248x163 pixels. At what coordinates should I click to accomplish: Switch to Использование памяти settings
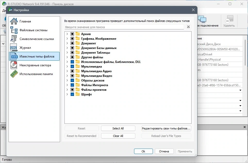click(34, 74)
